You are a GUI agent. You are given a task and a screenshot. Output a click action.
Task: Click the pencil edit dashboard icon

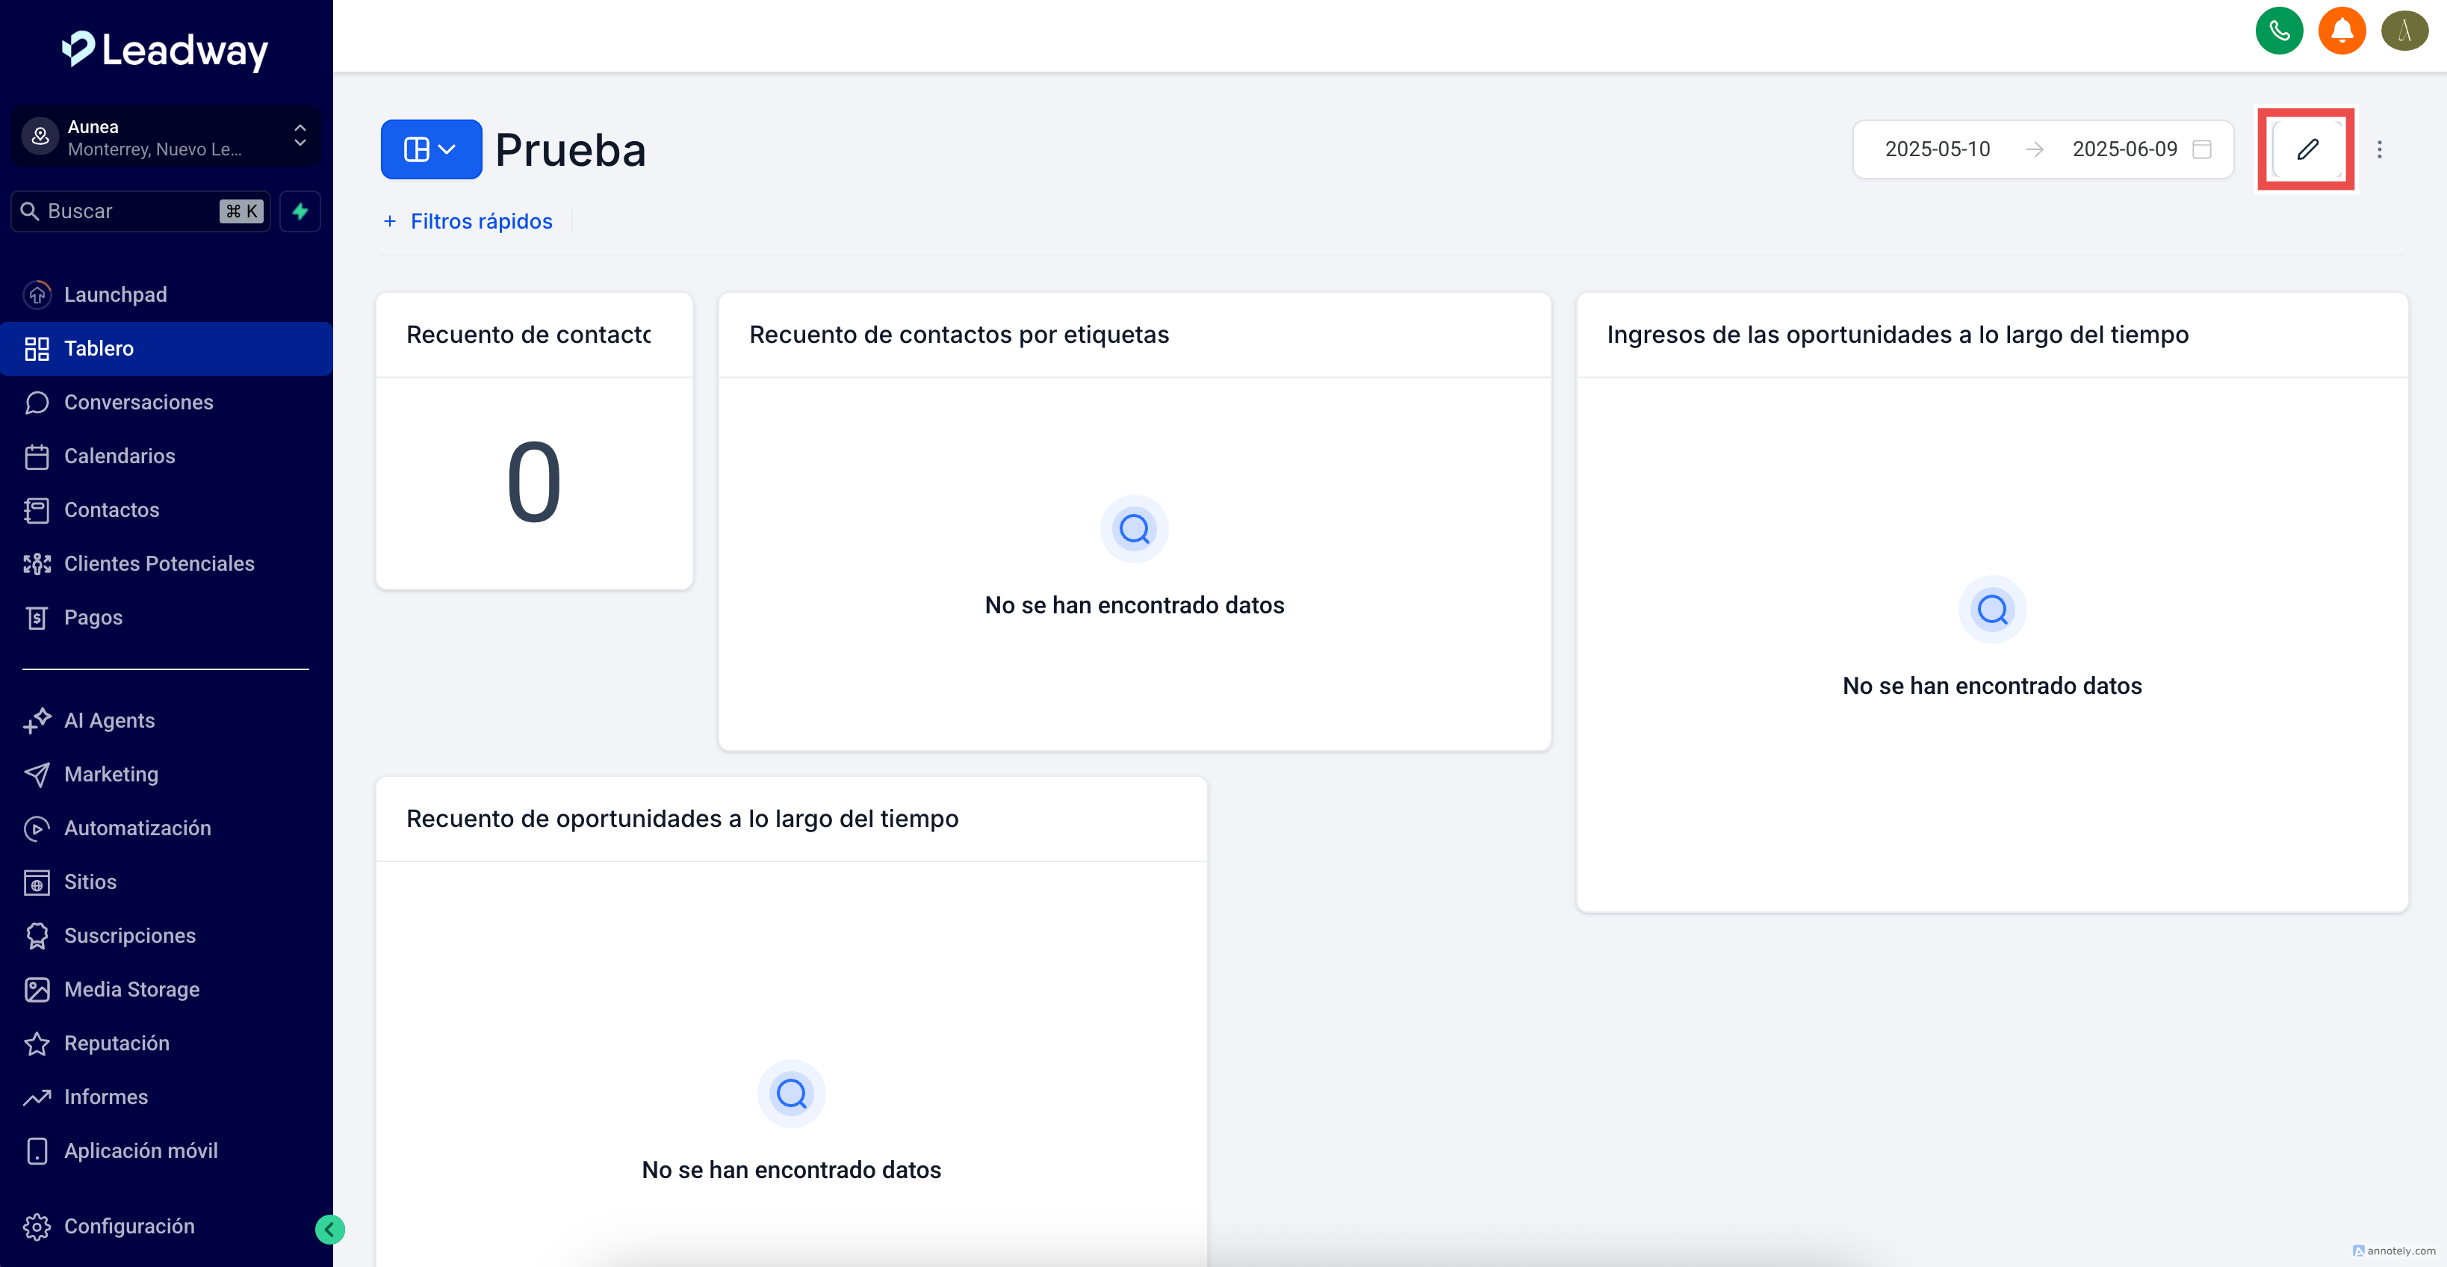[x=2307, y=149]
